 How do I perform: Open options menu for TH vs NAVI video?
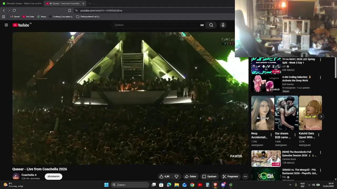coord(320,60)
